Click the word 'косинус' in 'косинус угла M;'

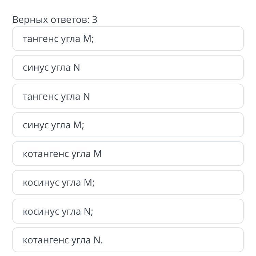pos(41,183)
